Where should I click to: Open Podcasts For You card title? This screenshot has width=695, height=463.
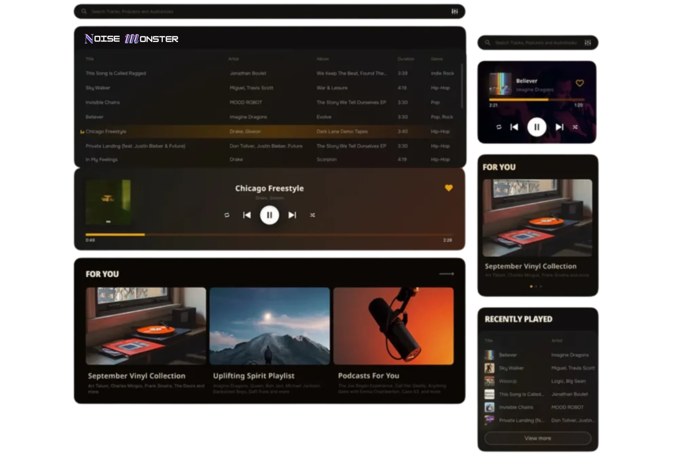pyautogui.click(x=368, y=376)
